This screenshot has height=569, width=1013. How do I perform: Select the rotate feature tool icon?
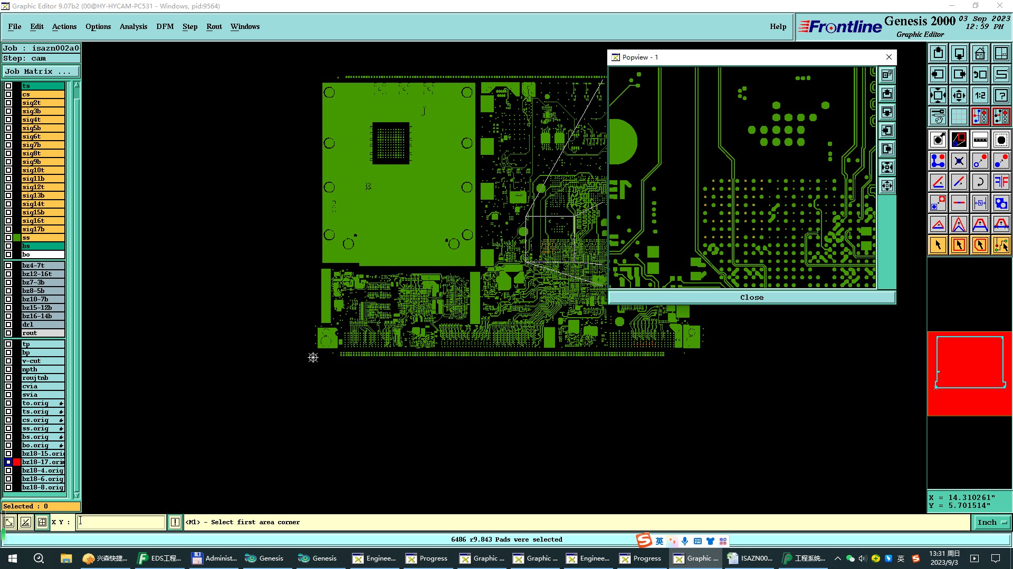click(980, 182)
